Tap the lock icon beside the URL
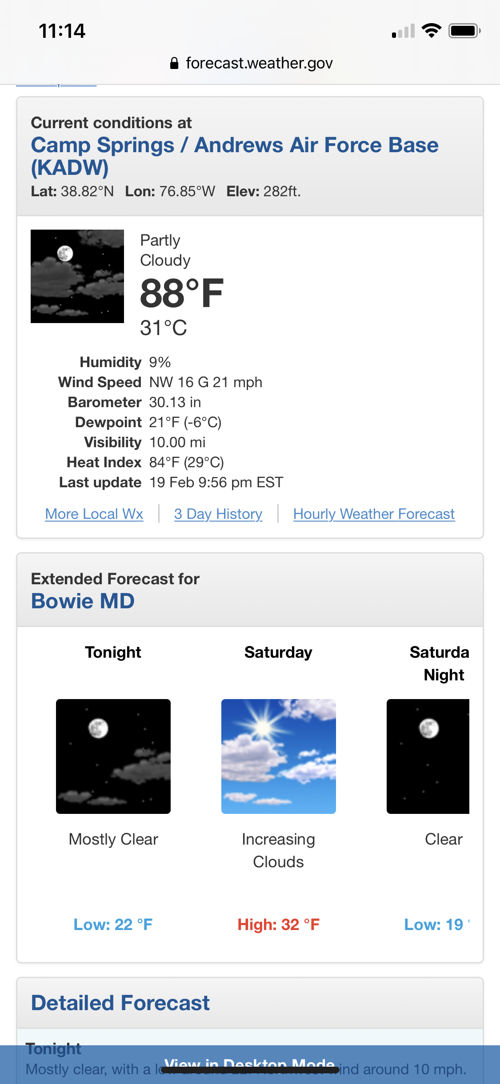This screenshot has height=1084, width=500. coord(174,63)
